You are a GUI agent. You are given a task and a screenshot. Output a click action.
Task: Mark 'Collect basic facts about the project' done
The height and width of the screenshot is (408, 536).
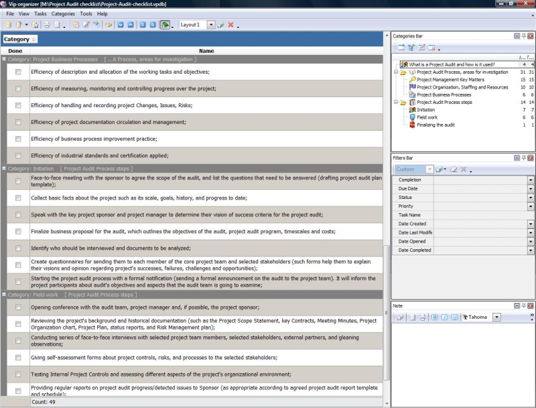point(18,198)
